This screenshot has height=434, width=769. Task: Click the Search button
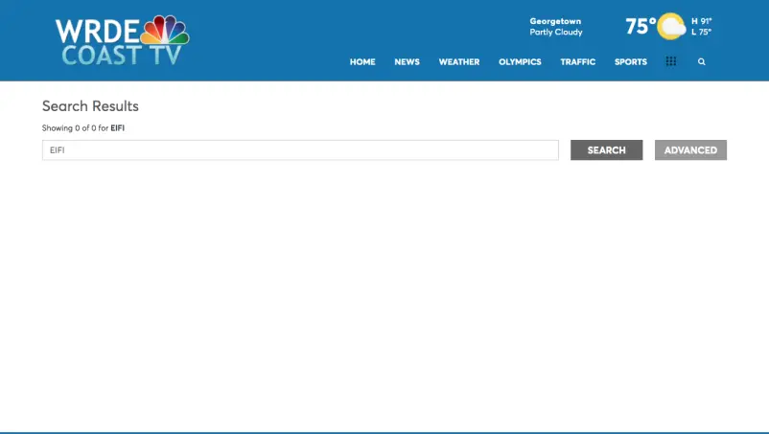(x=606, y=149)
